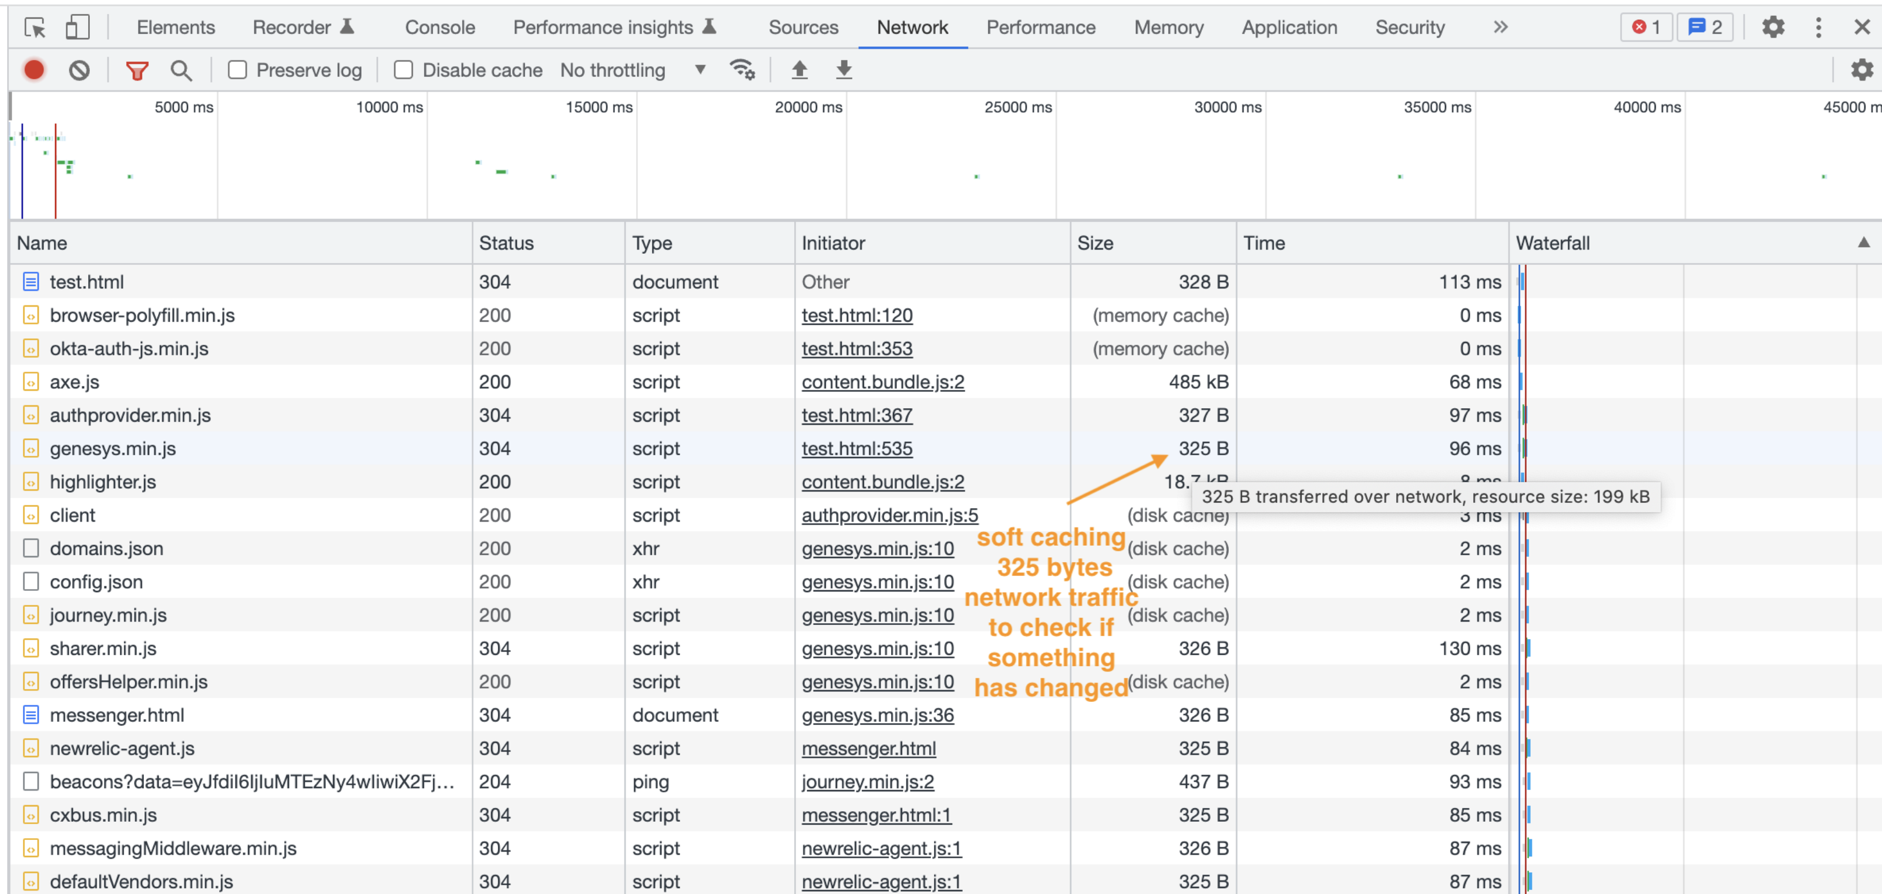This screenshot has width=1882, height=894.
Task: Open the network search magnifier
Action: (x=180, y=70)
